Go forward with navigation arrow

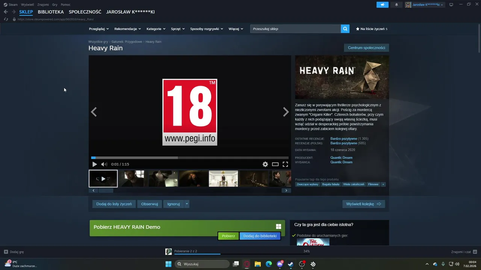14,12
